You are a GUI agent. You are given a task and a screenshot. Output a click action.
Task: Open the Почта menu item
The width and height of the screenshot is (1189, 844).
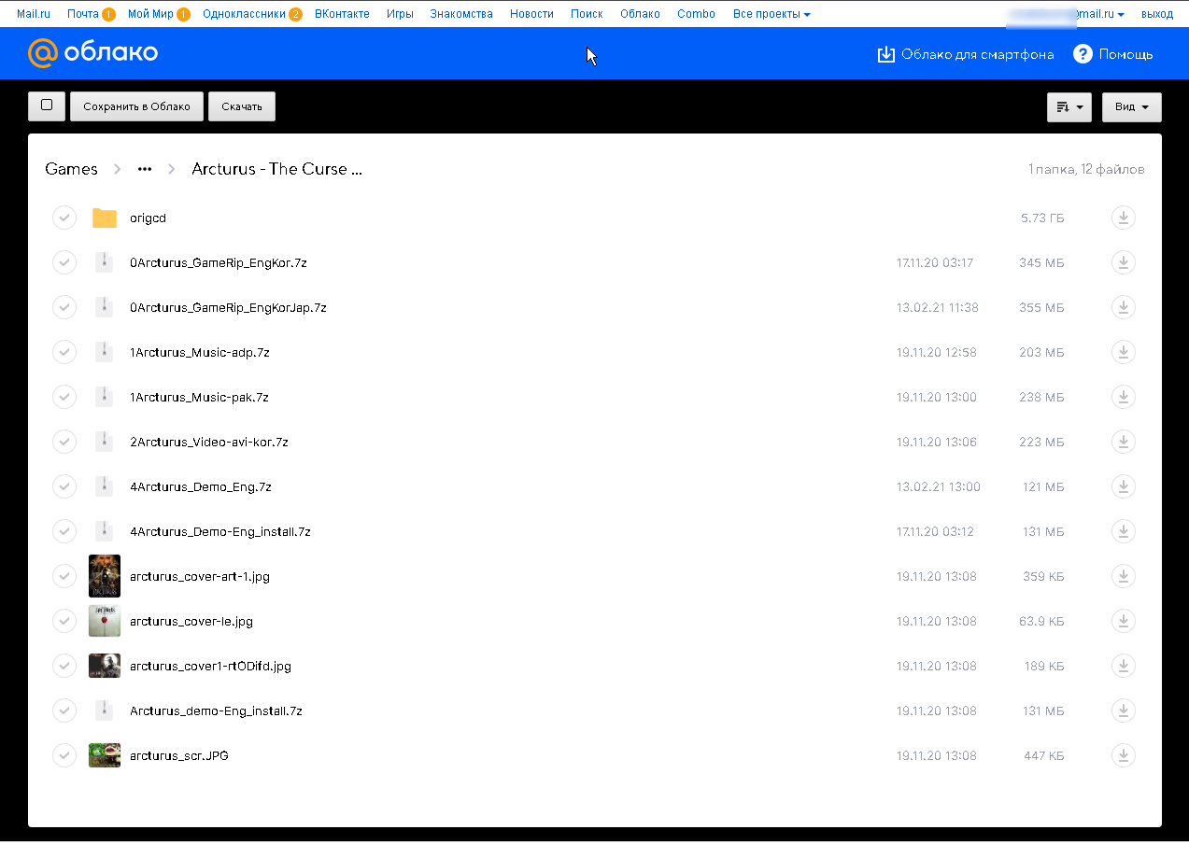pos(84,13)
